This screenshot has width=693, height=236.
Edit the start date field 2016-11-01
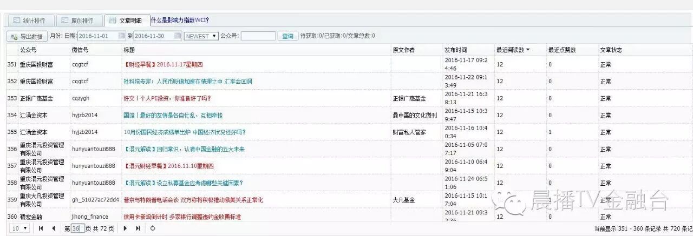[x=102, y=36]
